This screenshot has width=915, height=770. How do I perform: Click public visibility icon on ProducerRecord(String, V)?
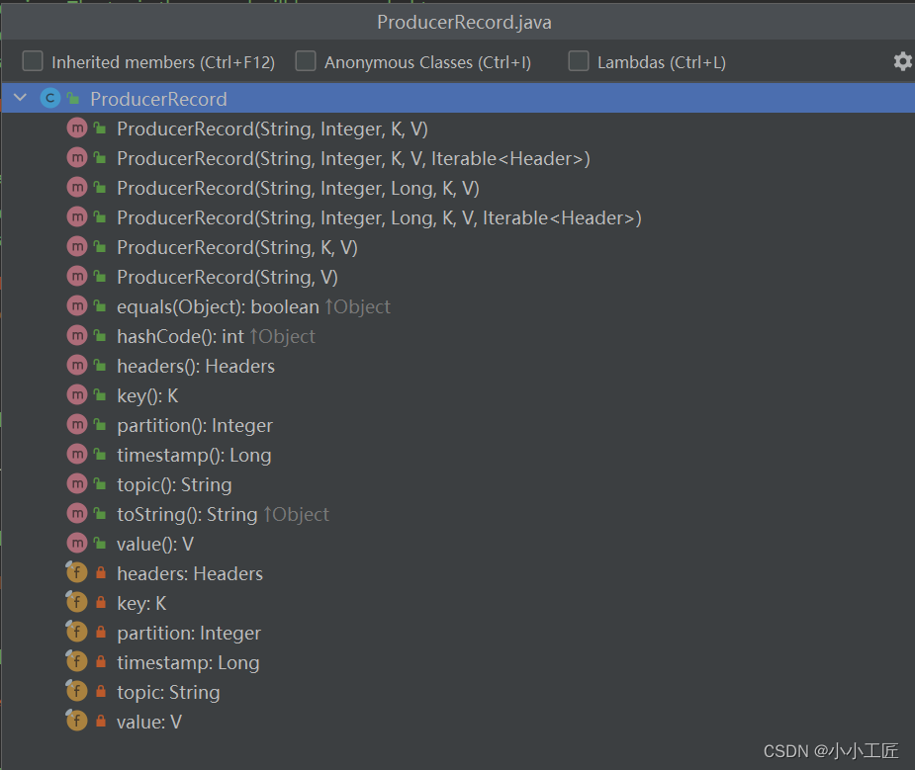pyautogui.click(x=100, y=277)
